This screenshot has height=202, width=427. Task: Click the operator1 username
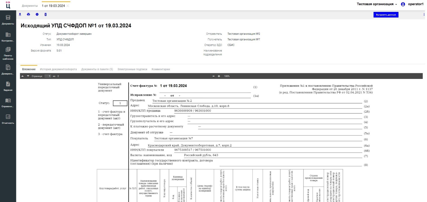tap(416, 4)
